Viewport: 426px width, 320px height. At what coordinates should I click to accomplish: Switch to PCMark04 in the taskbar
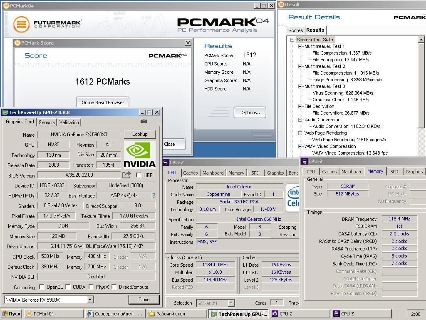pyautogui.click(x=54, y=314)
